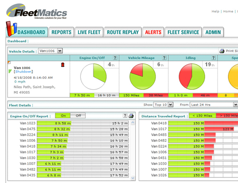Open help for Engine On/Off Report

125,116
